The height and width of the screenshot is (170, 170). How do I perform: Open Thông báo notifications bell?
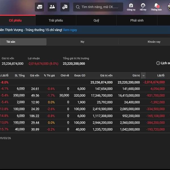pyautogui.click(x=156, y=7)
